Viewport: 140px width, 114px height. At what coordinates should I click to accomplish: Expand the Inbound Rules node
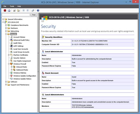(12, 67)
